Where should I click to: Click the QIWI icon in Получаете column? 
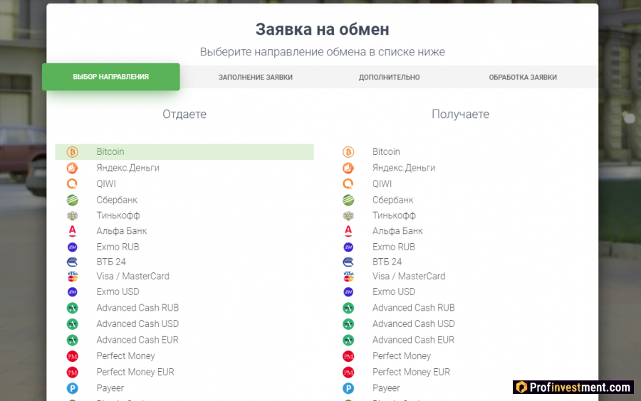(x=348, y=184)
